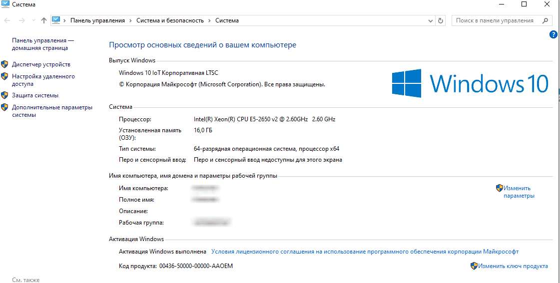The image size is (560, 283).
Task: Click 'Имя компьютера:' label
Action: (x=143, y=188)
